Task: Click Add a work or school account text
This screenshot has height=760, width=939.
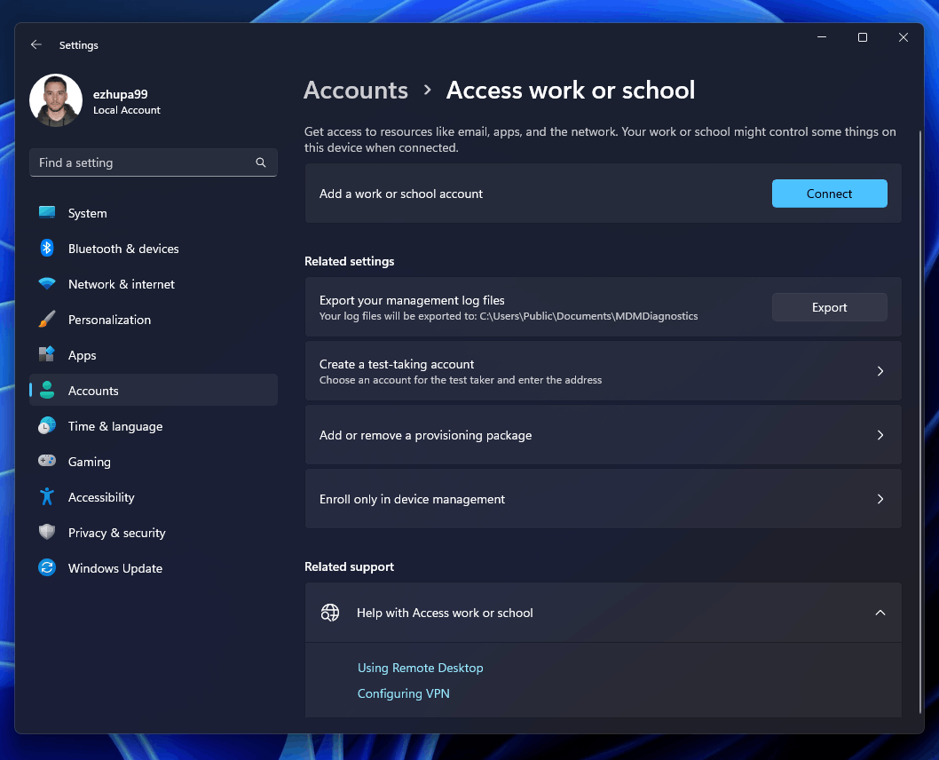Action: [400, 194]
